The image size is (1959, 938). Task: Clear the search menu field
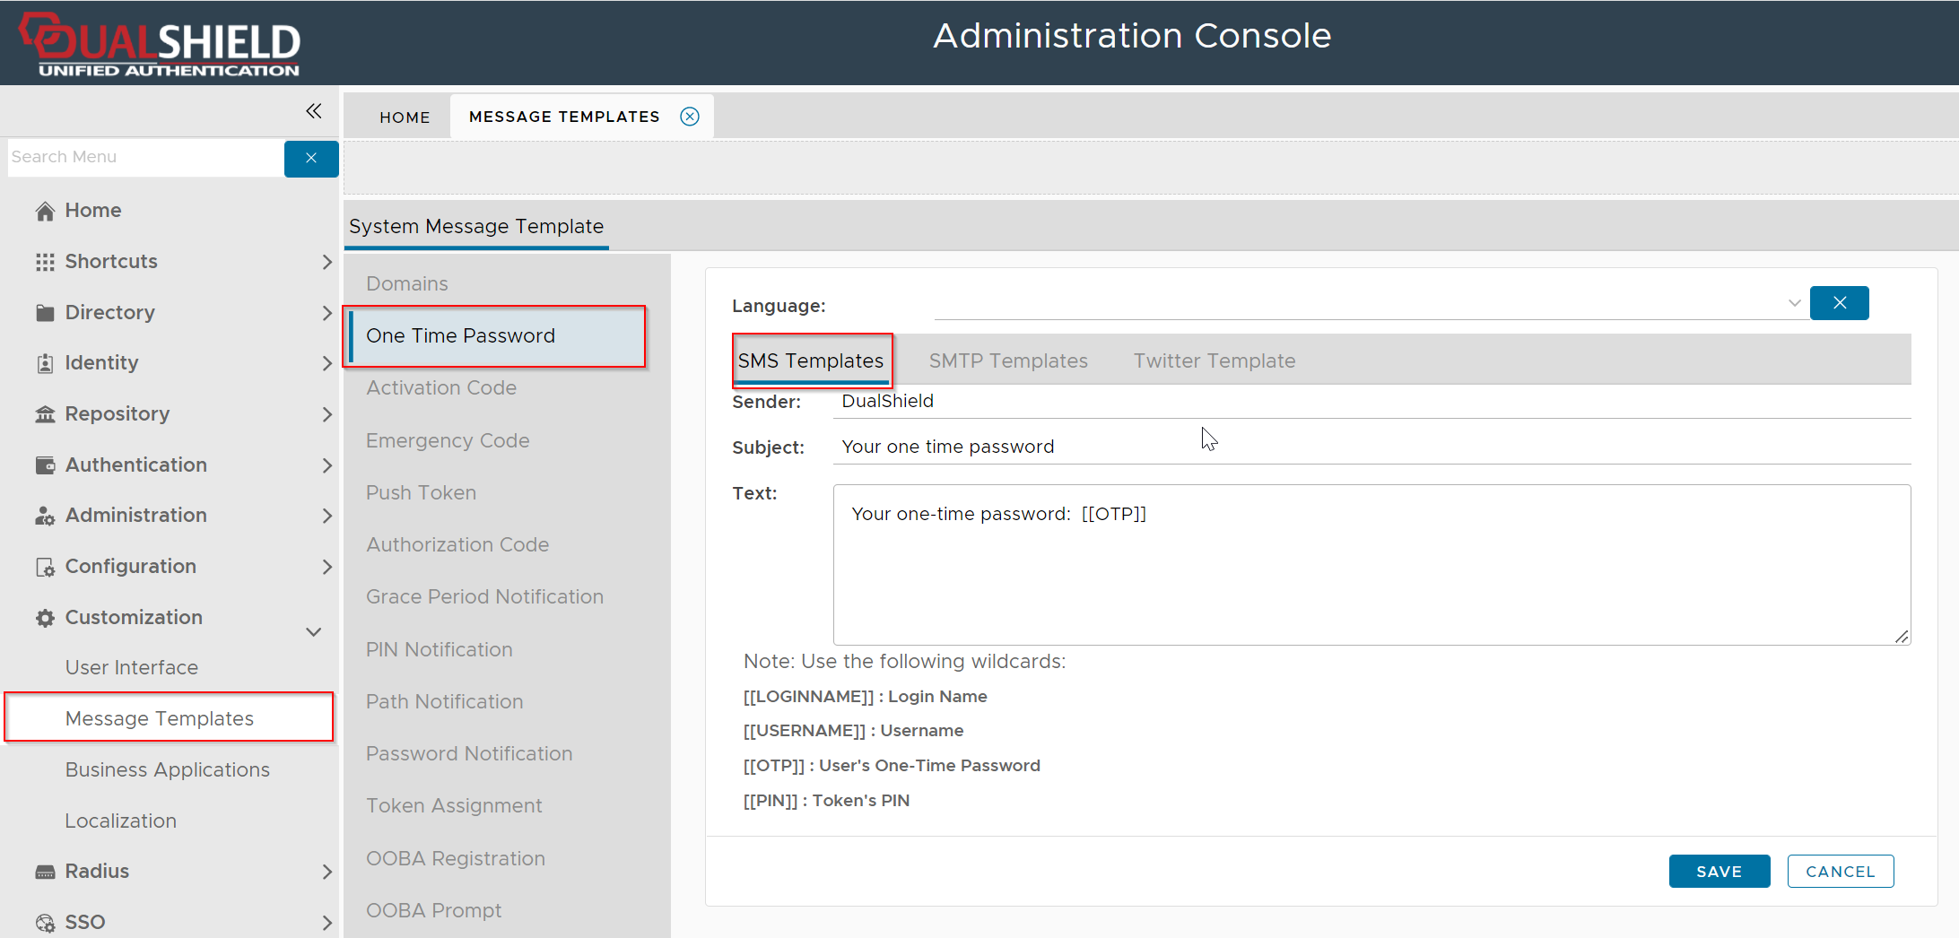tap(311, 159)
